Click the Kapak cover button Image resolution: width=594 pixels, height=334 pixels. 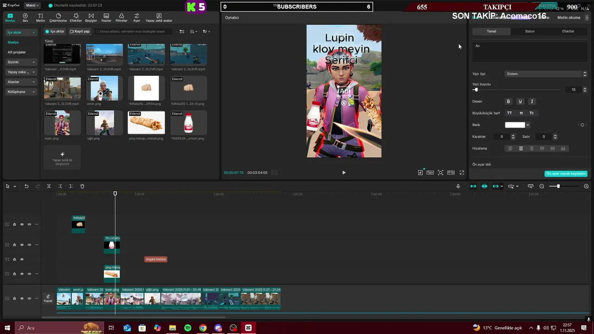pos(48,298)
